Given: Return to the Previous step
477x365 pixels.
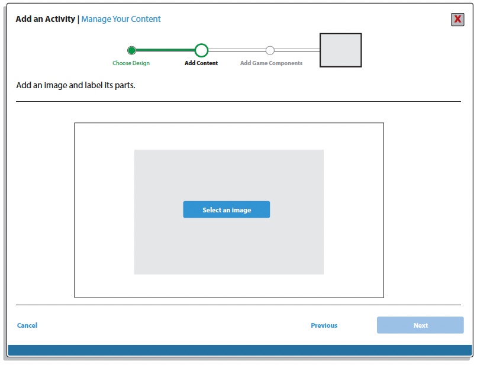Looking at the screenshot, I should pos(324,325).
